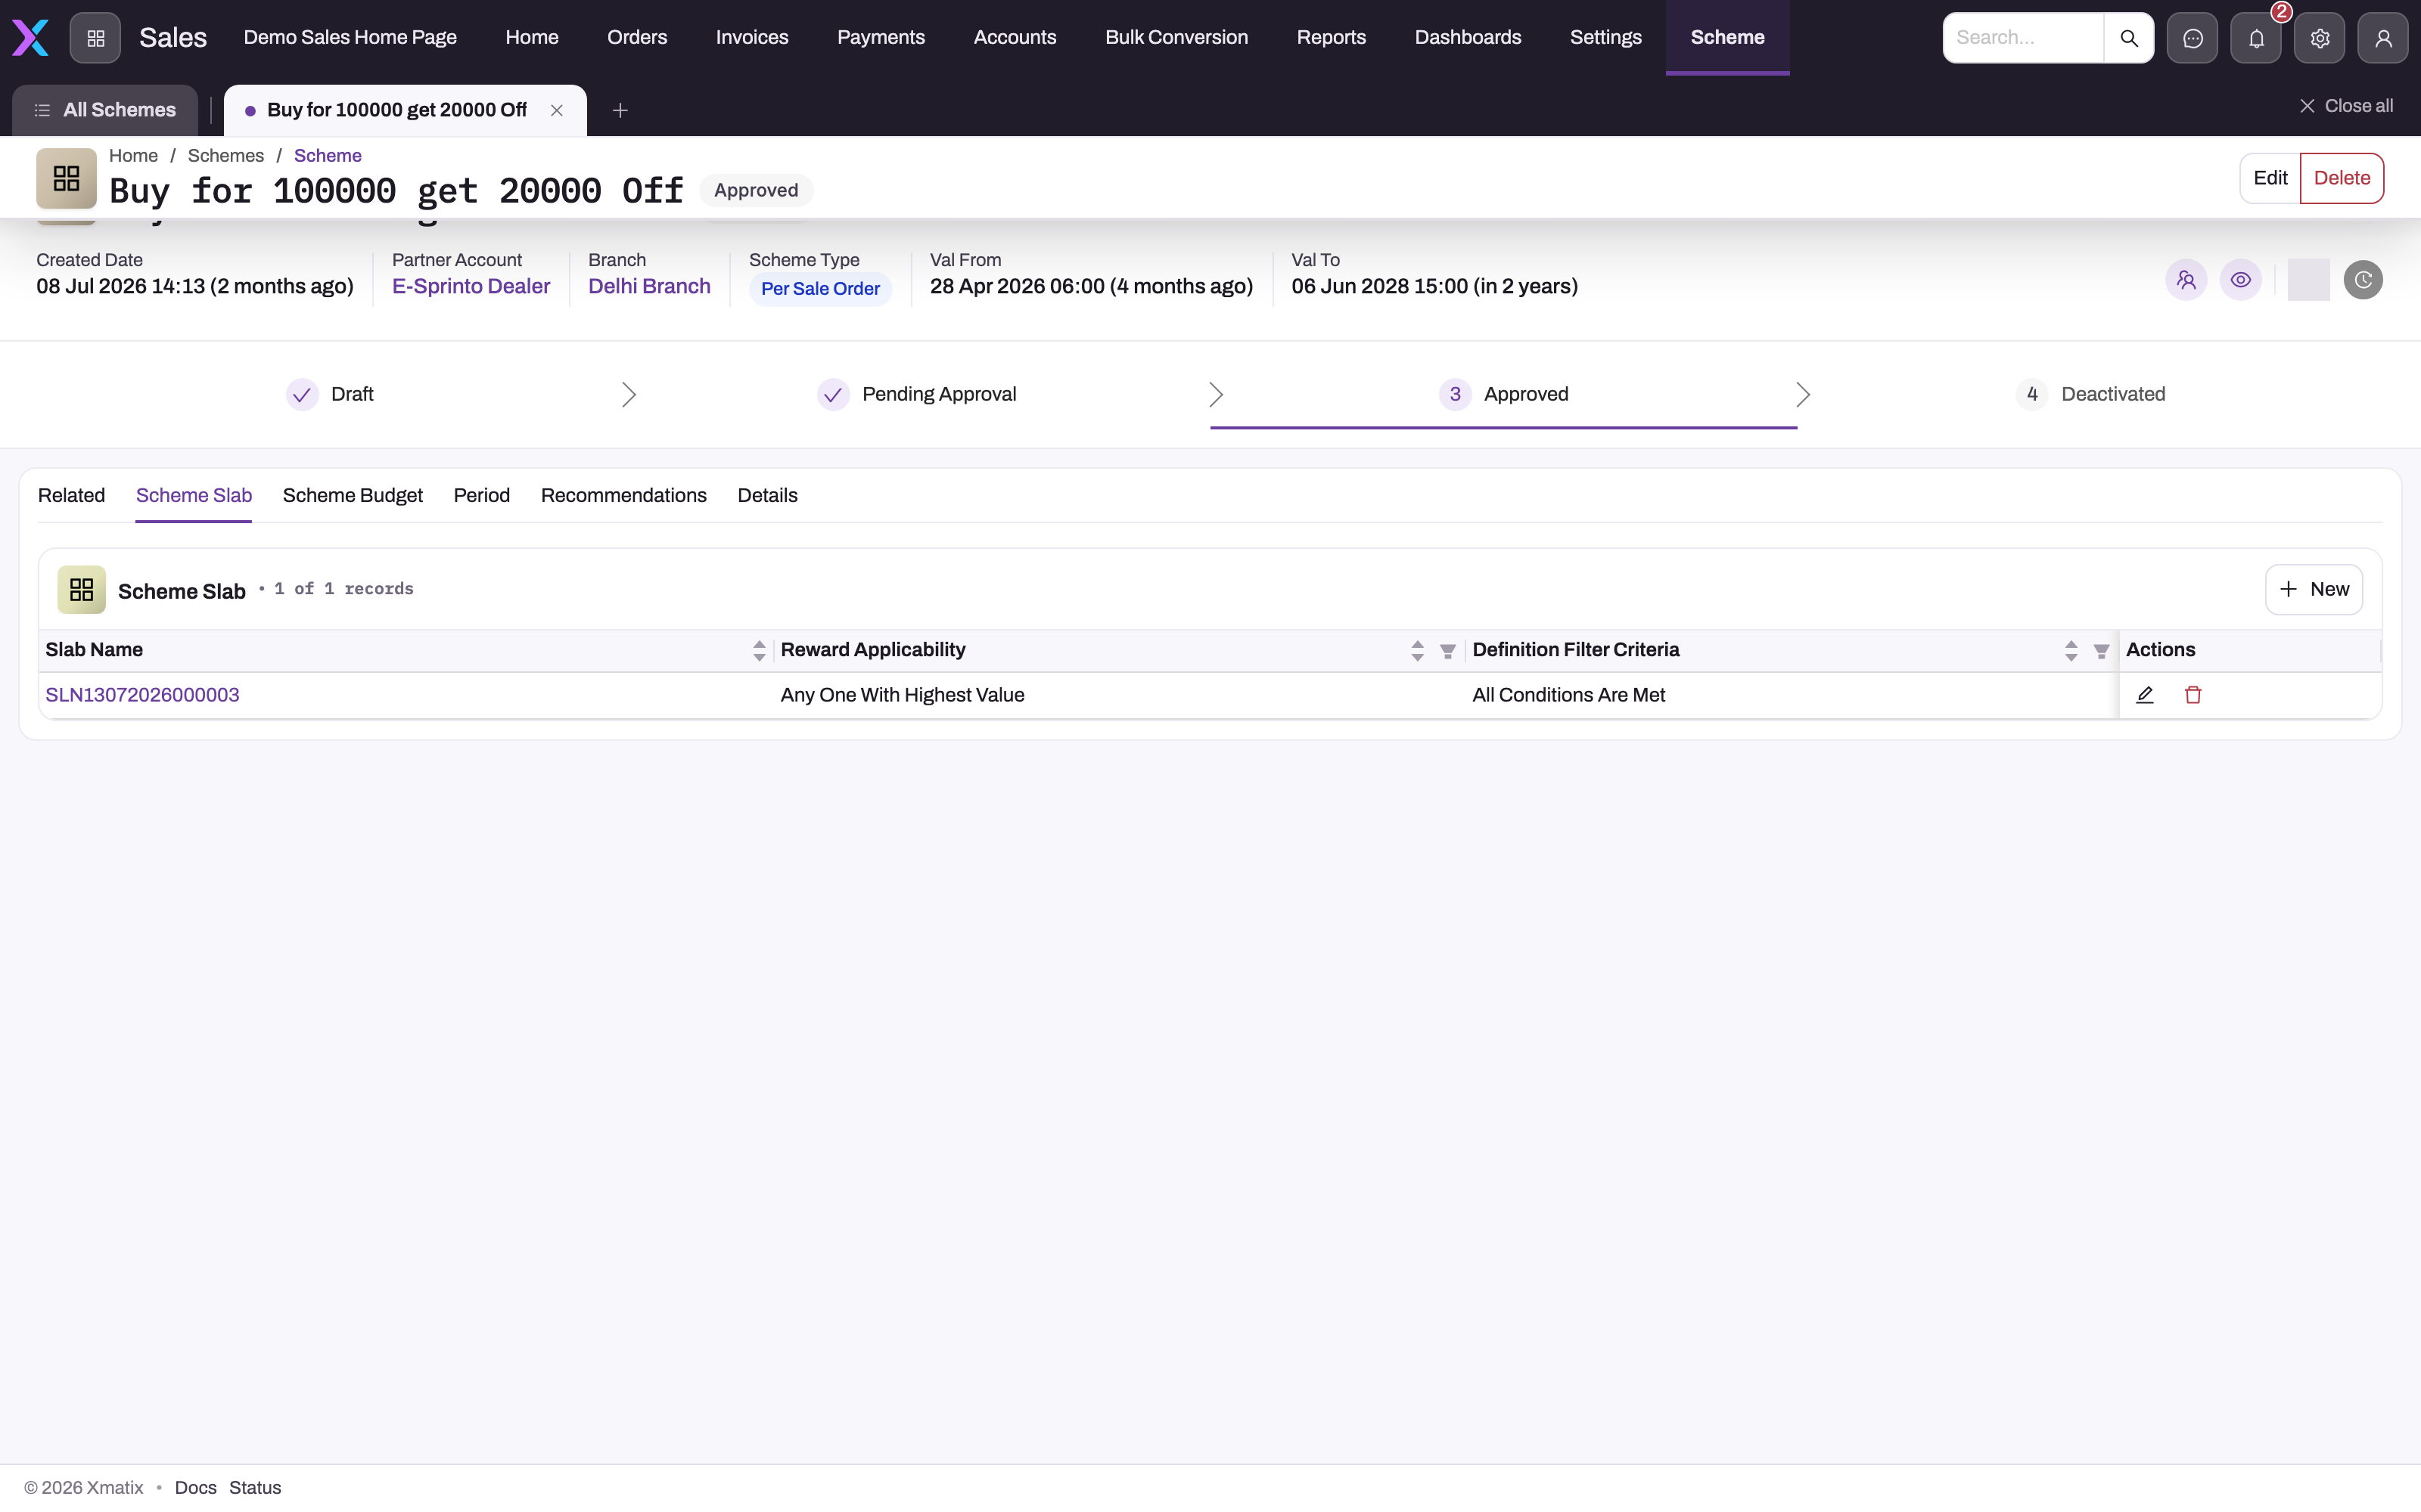Click the search magnifier icon
This screenshot has height=1512, width=2421.
2129,38
